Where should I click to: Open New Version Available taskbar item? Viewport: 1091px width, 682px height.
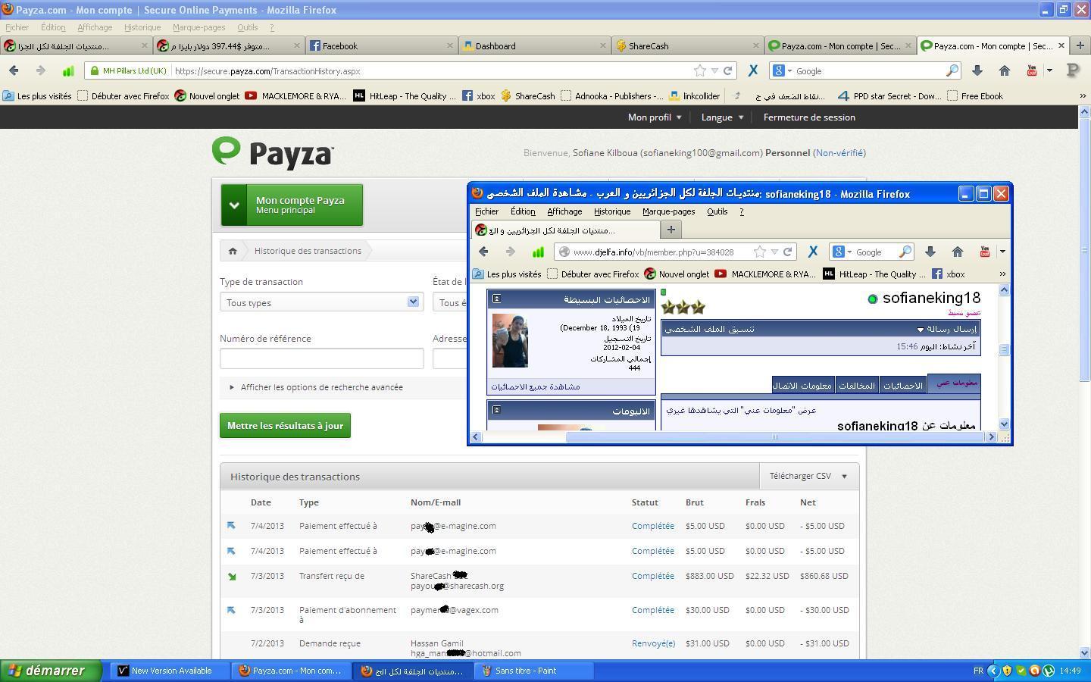[x=170, y=671]
